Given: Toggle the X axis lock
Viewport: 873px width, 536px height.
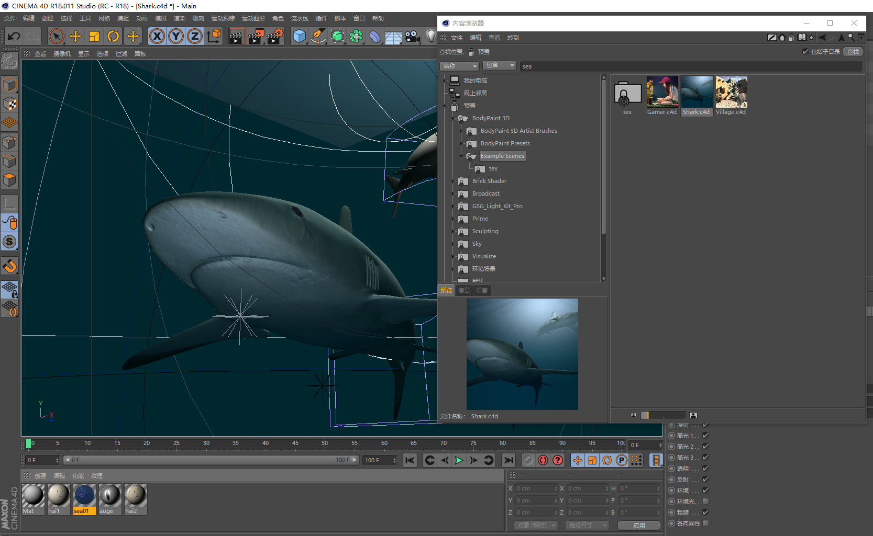Looking at the screenshot, I should click(157, 36).
